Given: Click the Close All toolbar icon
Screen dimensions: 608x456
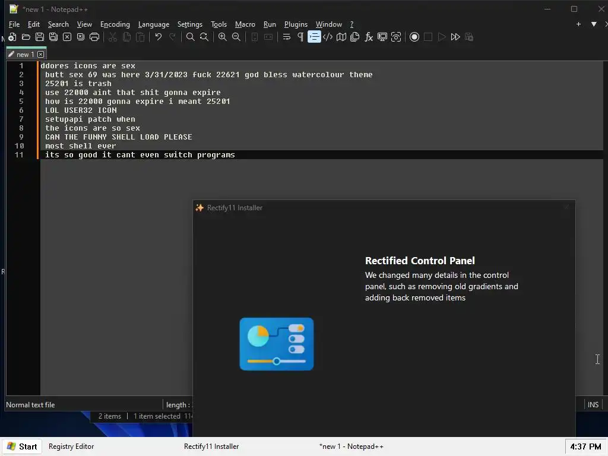Looking at the screenshot, I should pyautogui.click(x=81, y=37).
